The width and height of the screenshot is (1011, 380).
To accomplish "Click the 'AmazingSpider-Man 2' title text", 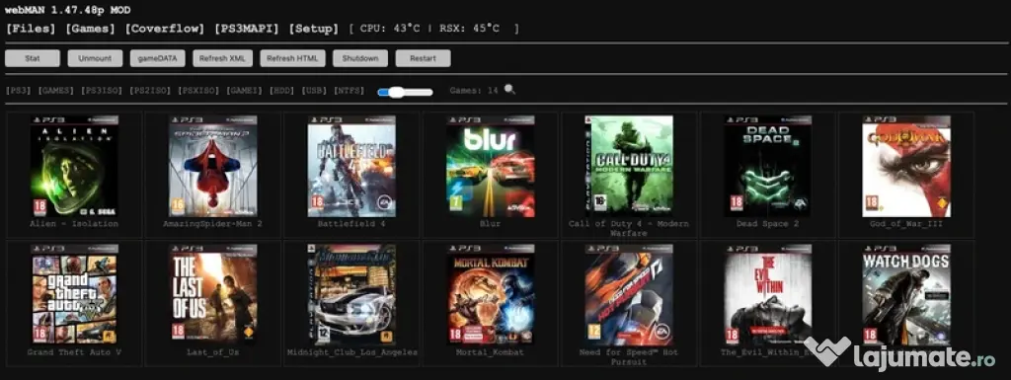I will click(x=213, y=224).
